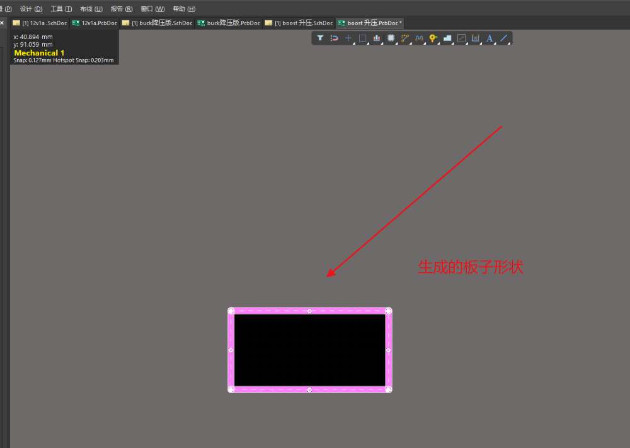Click the top-edge midpoint handle of board outline
This screenshot has width=630, height=448.
(309, 311)
